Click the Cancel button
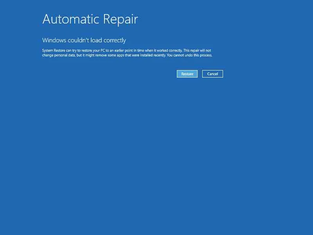 (212, 74)
